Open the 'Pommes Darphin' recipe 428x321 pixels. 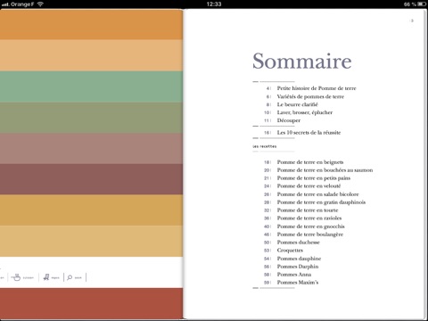(x=298, y=267)
